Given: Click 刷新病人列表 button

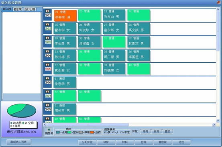Looking at the screenshot, I should click(x=18, y=142).
